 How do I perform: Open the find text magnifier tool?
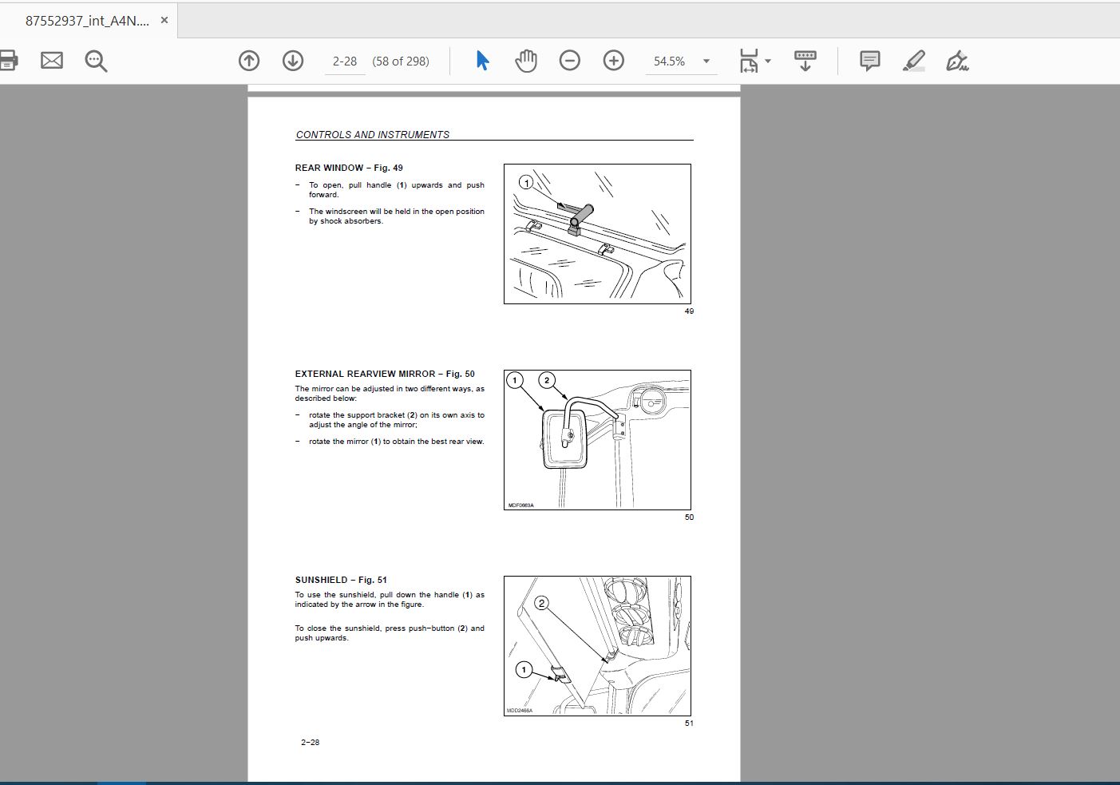tap(96, 61)
